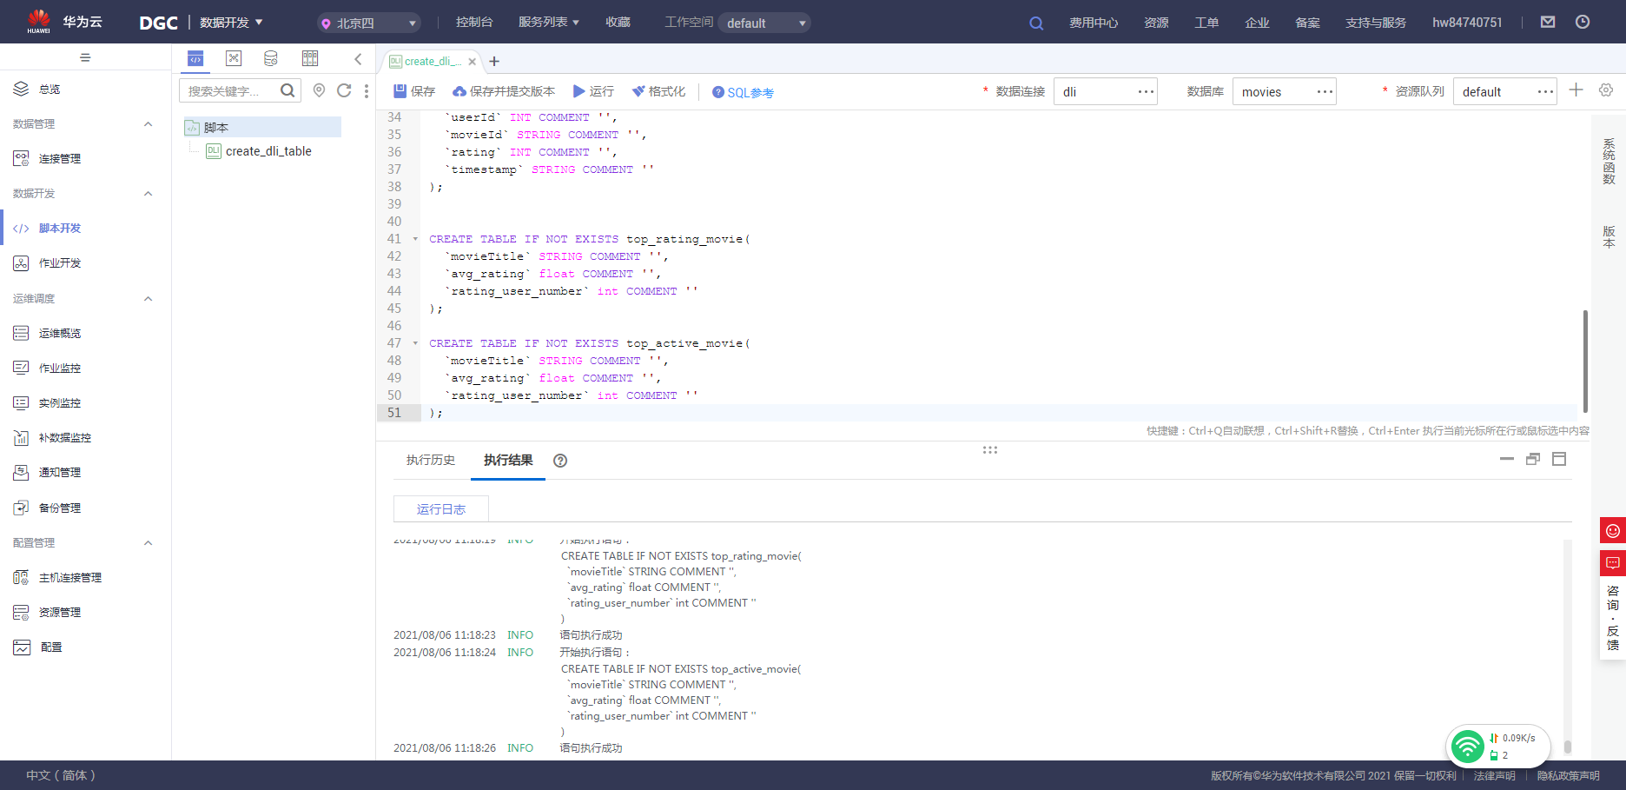Open the SQL reference link
The height and width of the screenshot is (790, 1626).
coord(743,92)
